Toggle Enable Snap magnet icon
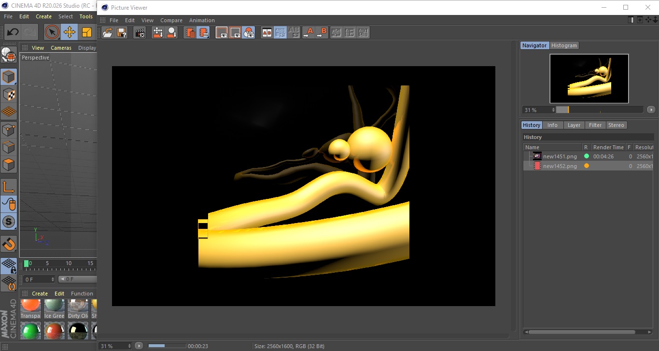 [9, 244]
